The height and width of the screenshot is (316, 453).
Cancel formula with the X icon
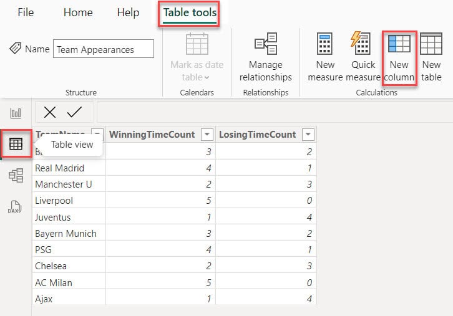[50, 112]
